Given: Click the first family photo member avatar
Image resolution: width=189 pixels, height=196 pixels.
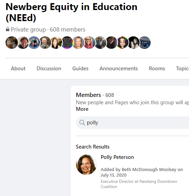Looking at the screenshot, I should click(12, 43).
